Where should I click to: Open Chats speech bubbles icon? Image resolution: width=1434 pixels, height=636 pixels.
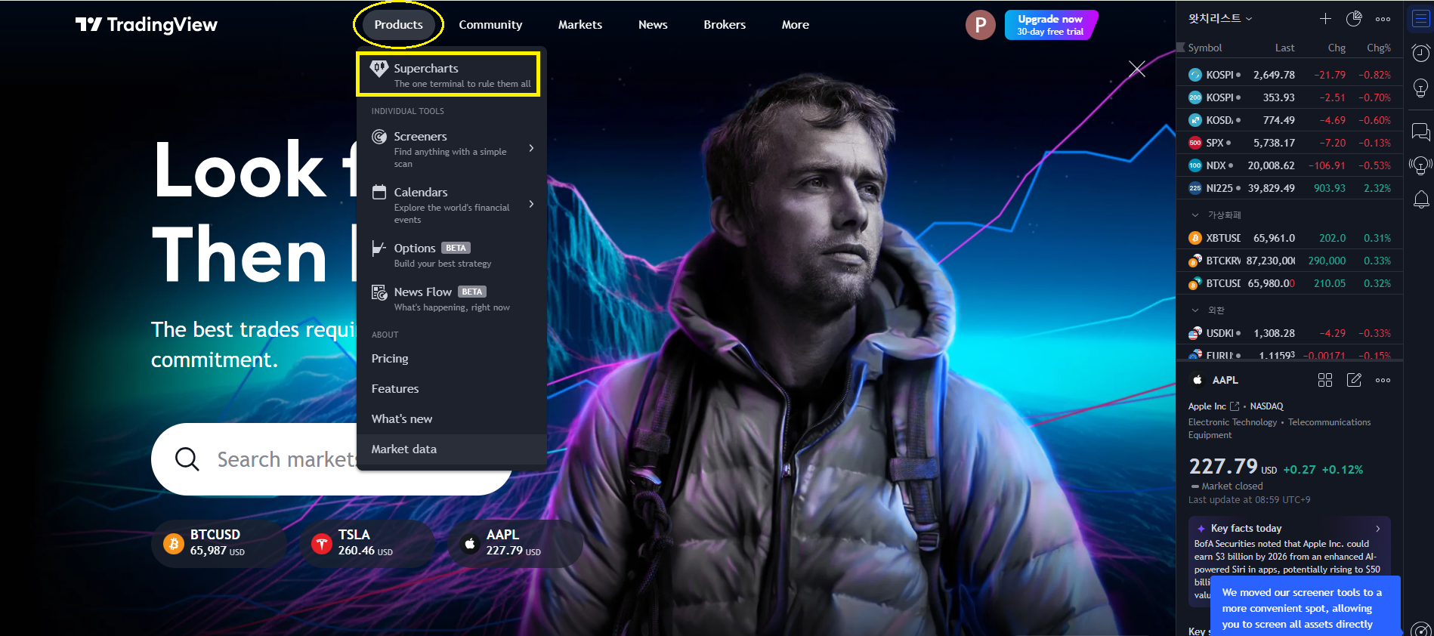(1420, 132)
